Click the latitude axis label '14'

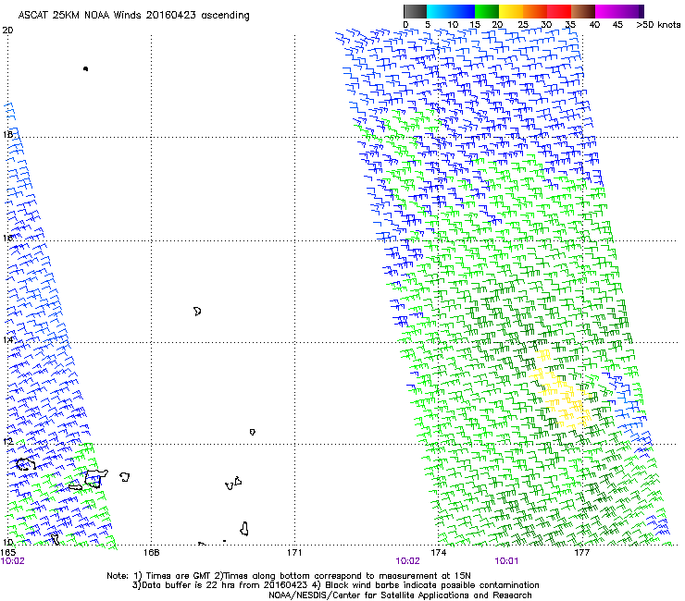coord(7,339)
